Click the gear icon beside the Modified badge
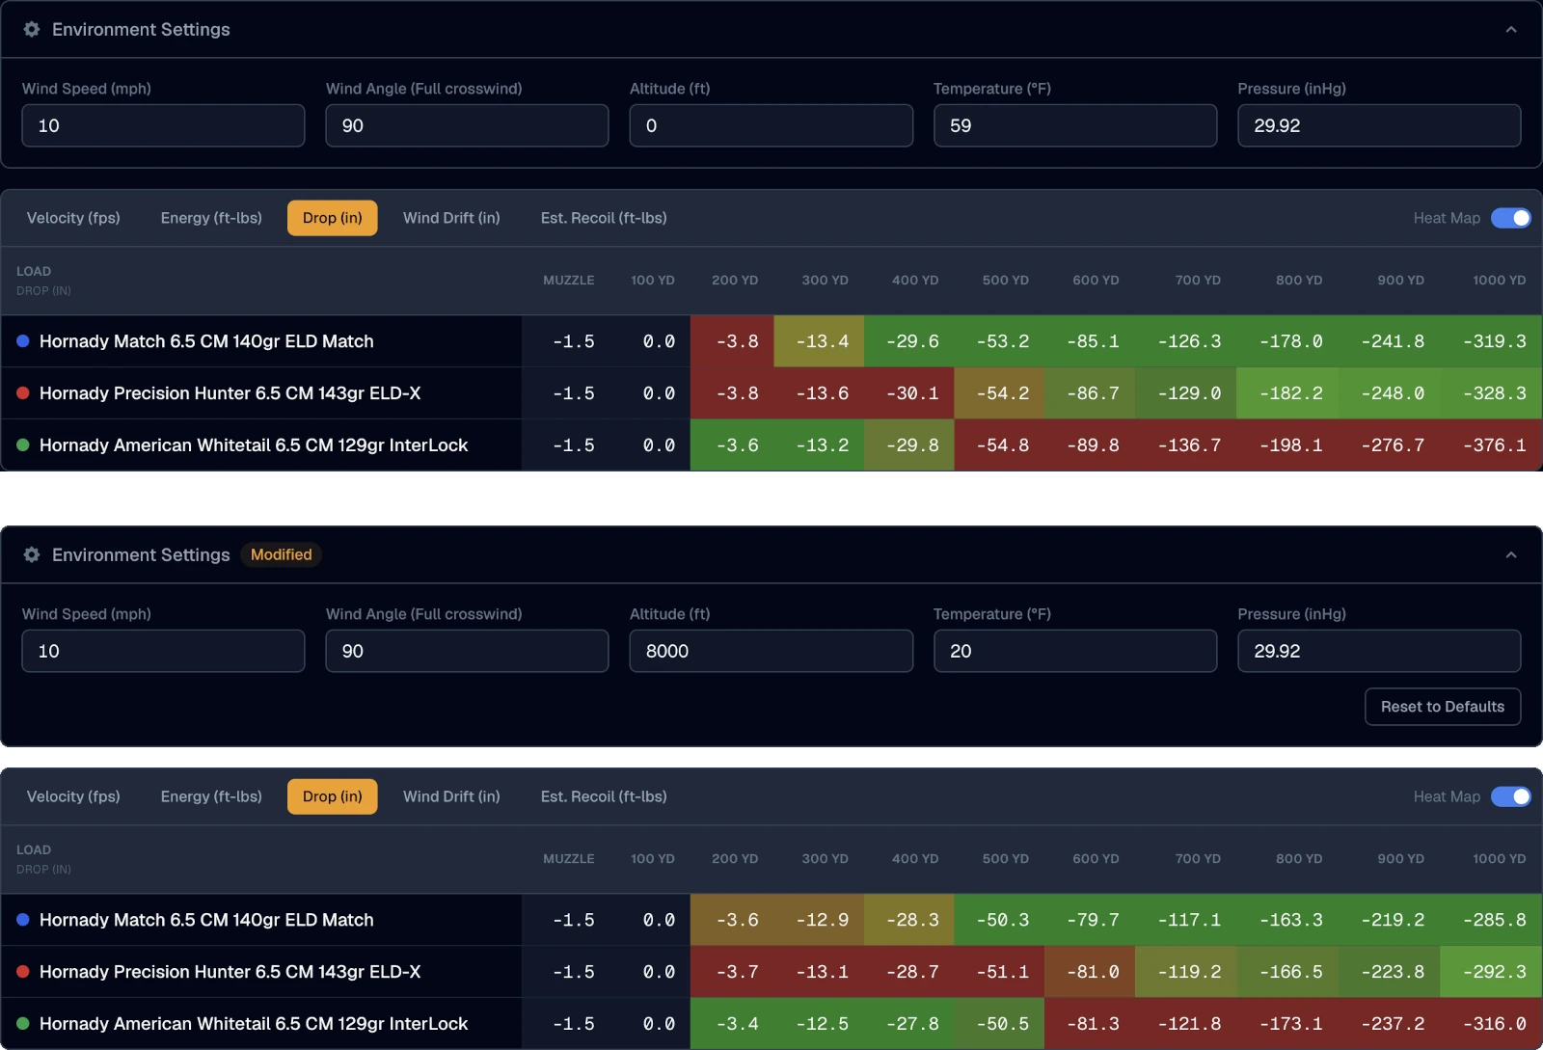This screenshot has height=1050, width=1543. 32,555
